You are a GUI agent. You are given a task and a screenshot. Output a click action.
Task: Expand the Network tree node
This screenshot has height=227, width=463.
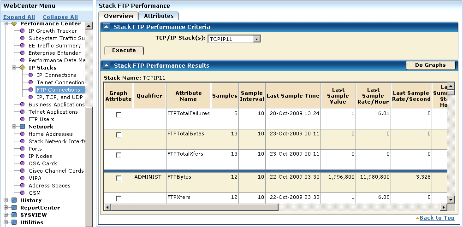[x=14, y=127]
